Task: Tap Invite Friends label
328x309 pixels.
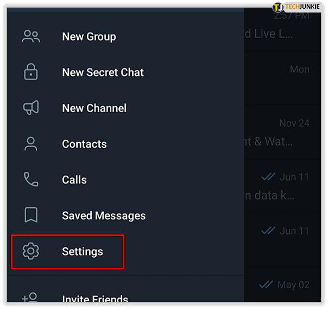Action: click(x=95, y=300)
